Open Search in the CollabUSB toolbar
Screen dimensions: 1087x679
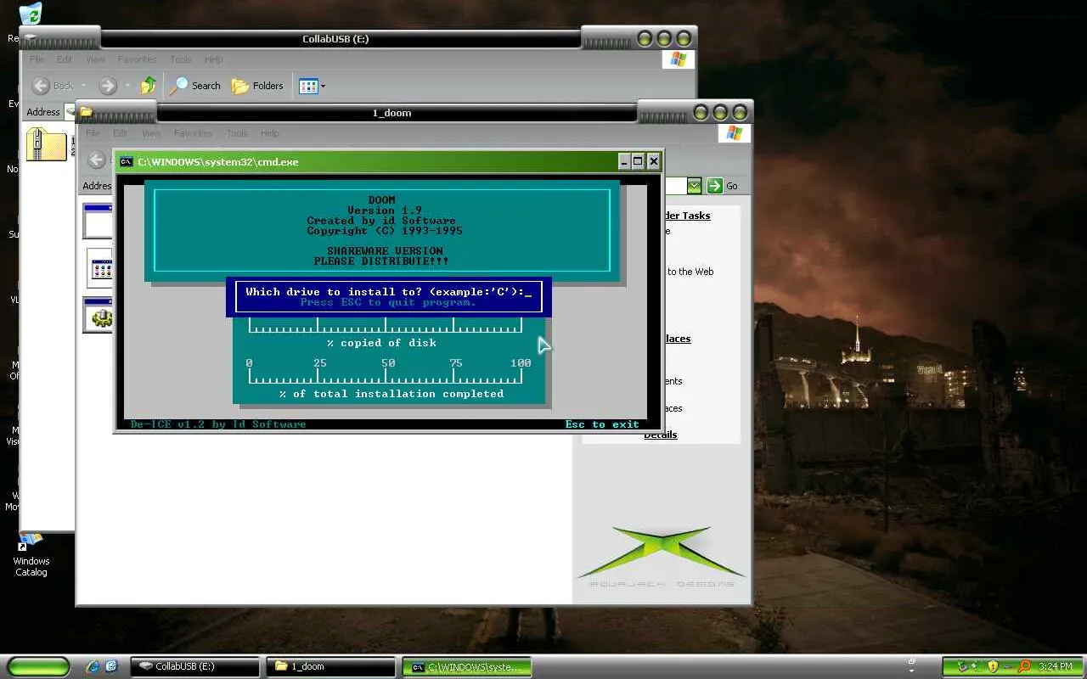tap(195, 86)
